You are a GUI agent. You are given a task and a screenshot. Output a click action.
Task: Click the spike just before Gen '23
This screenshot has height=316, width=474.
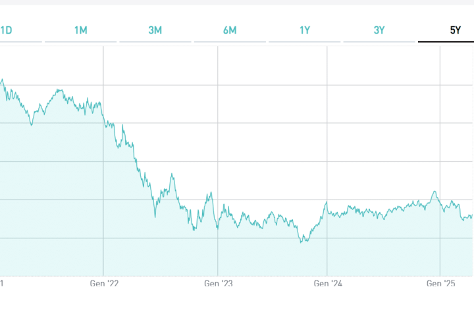(211, 193)
